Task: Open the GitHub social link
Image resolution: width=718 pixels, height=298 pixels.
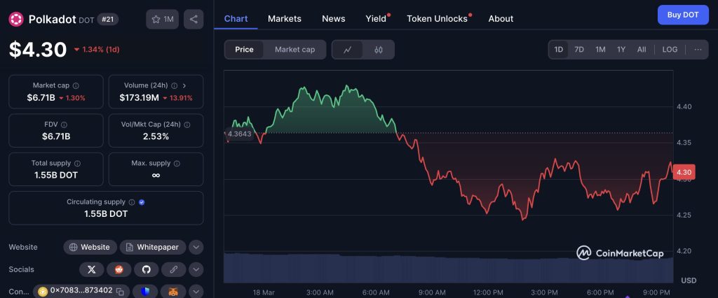Action: click(x=146, y=269)
